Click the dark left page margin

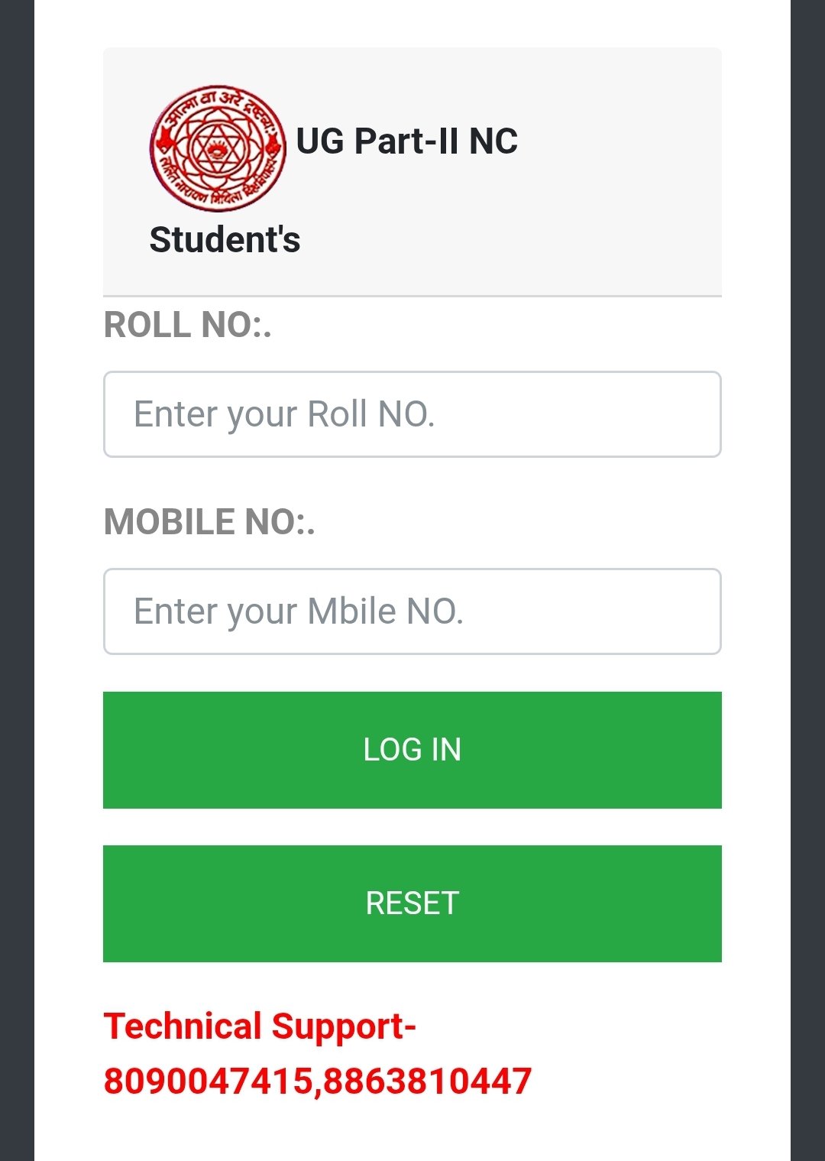pos(17,581)
